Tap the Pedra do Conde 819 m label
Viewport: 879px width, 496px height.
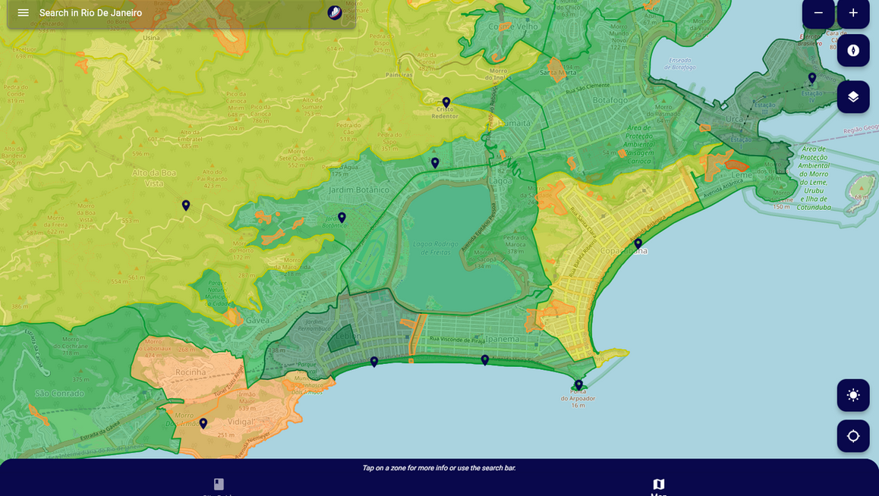[x=16, y=93]
